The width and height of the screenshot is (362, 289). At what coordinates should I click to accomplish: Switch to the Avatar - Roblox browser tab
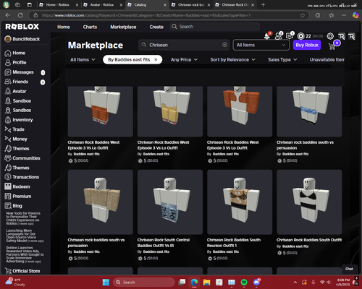pos(102,5)
